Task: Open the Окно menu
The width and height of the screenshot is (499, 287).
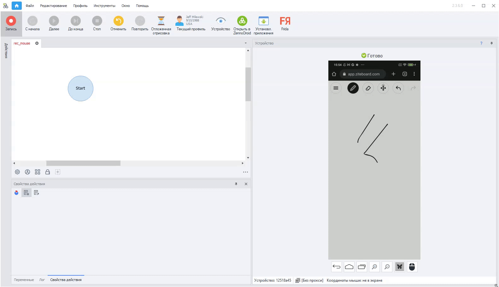Action: tap(126, 6)
